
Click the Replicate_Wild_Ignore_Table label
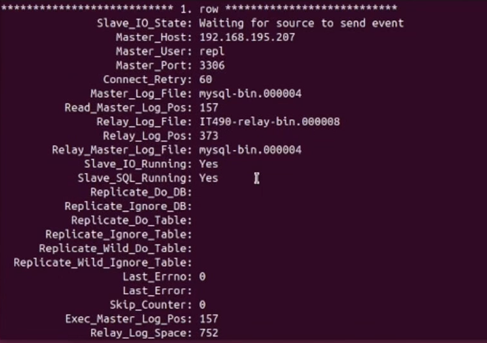pyautogui.click(x=103, y=262)
